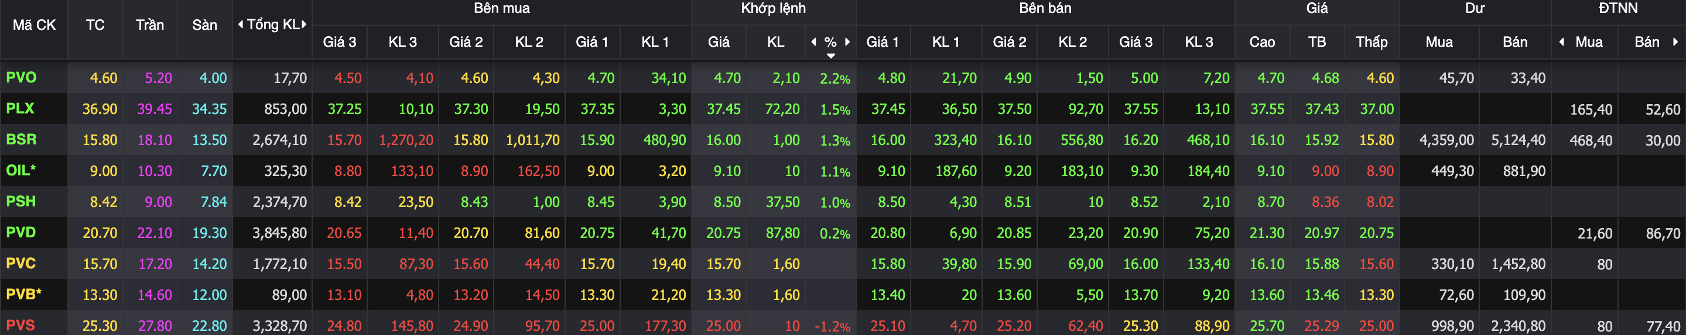Click PVS percent change -1.2%
Viewport: 1686px width, 335px height.
(x=833, y=326)
